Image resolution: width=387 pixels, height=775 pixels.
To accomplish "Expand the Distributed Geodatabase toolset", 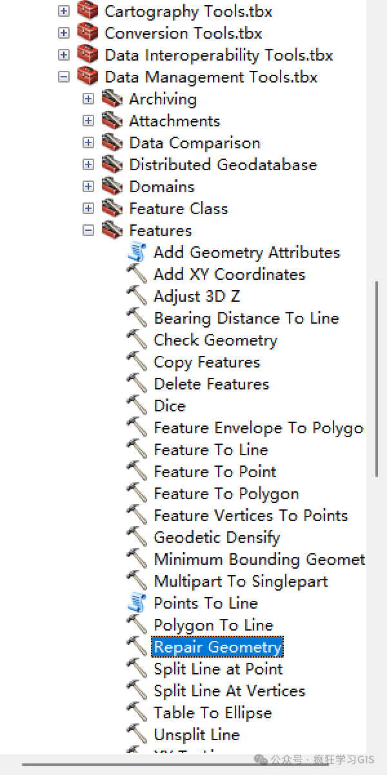I will (88, 164).
